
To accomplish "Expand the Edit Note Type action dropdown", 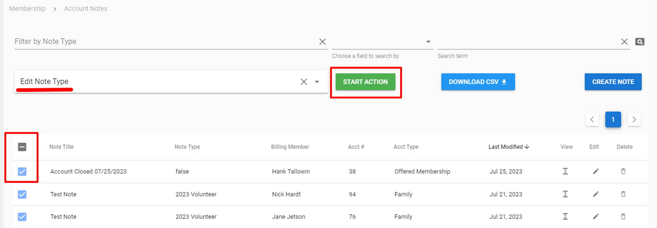I will [x=317, y=82].
